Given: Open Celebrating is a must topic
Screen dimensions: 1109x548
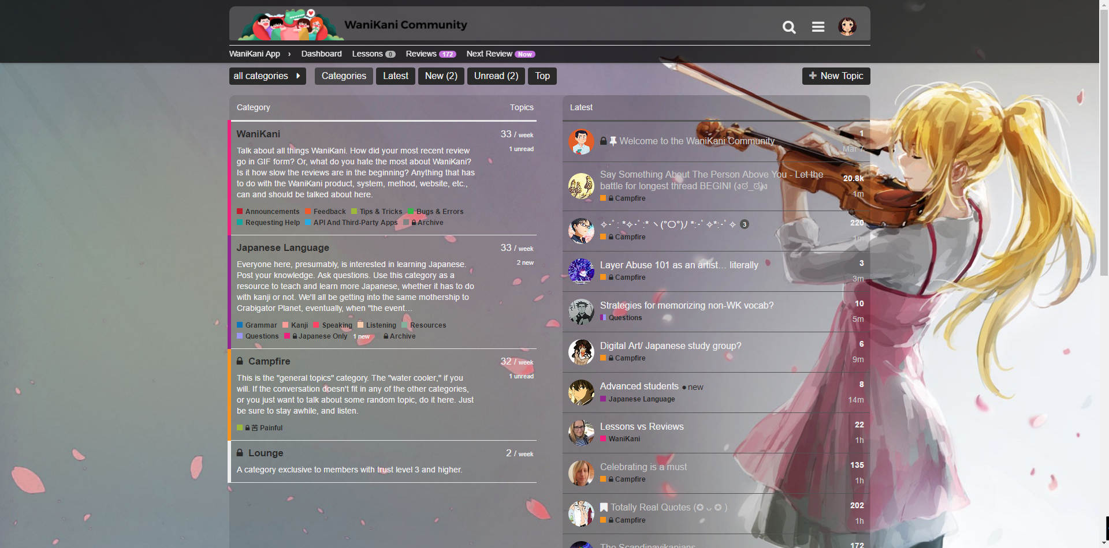Looking at the screenshot, I should (x=643, y=467).
